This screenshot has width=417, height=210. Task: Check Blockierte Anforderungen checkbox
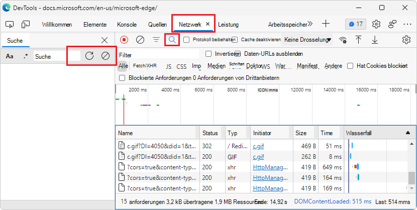point(122,78)
